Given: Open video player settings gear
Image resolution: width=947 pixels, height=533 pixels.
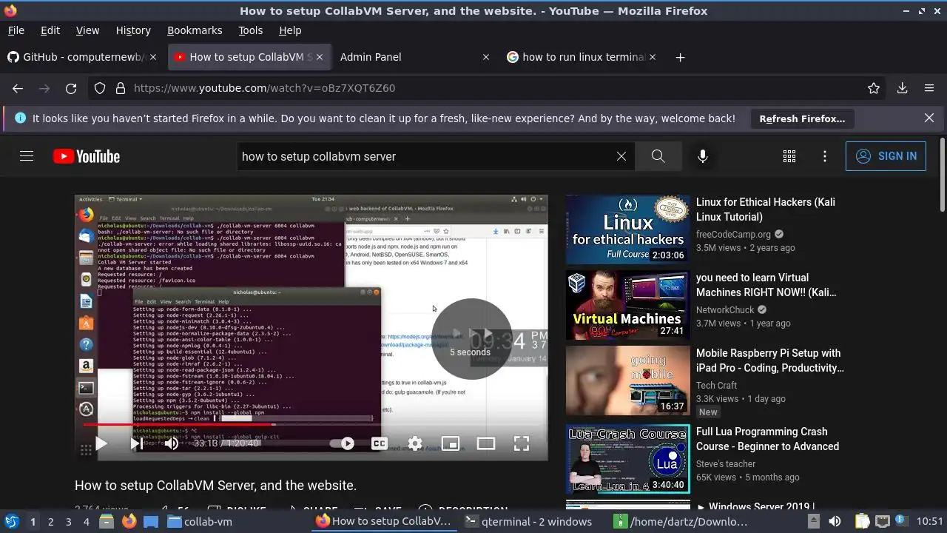Looking at the screenshot, I should tap(415, 443).
